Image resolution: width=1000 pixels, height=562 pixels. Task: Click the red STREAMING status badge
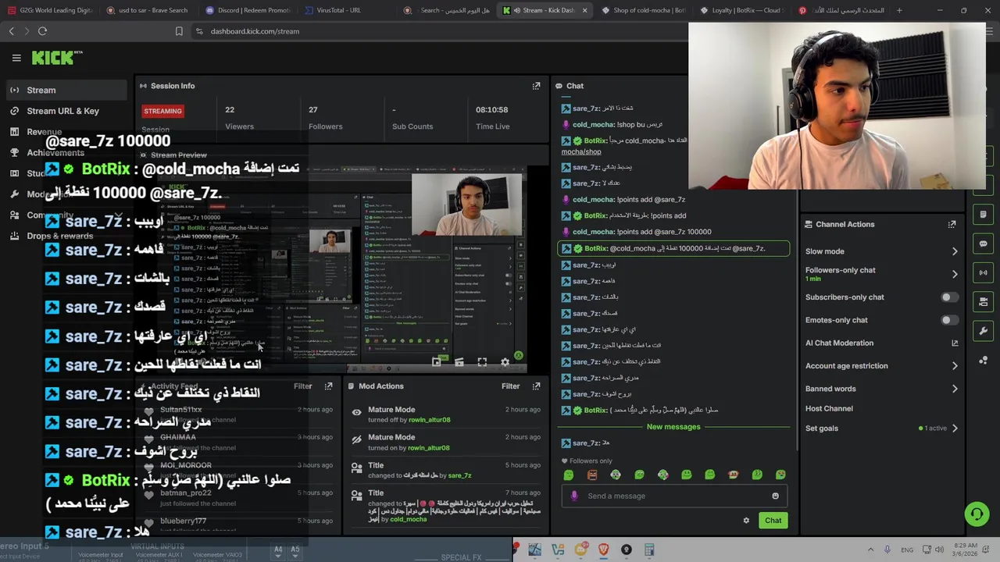[162, 111]
